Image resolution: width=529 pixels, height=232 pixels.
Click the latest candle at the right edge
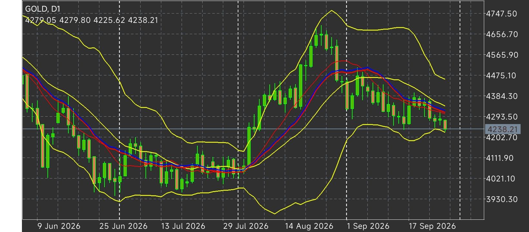coord(445,125)
